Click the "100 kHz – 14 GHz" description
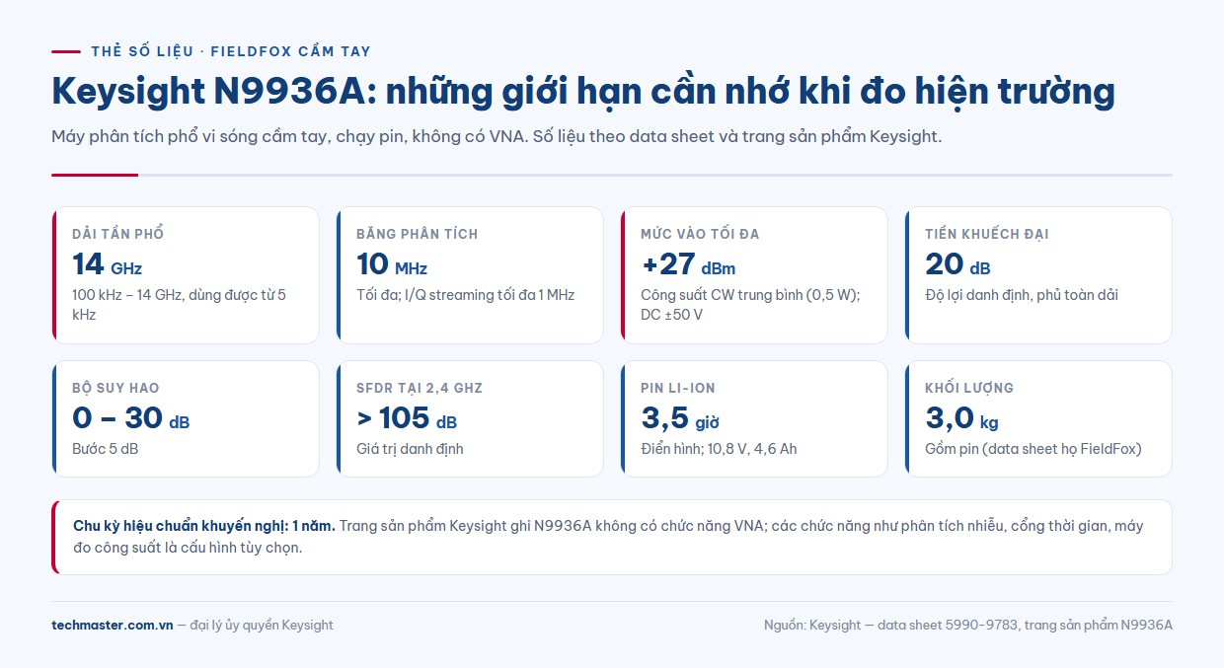 (x=179, y=305)
